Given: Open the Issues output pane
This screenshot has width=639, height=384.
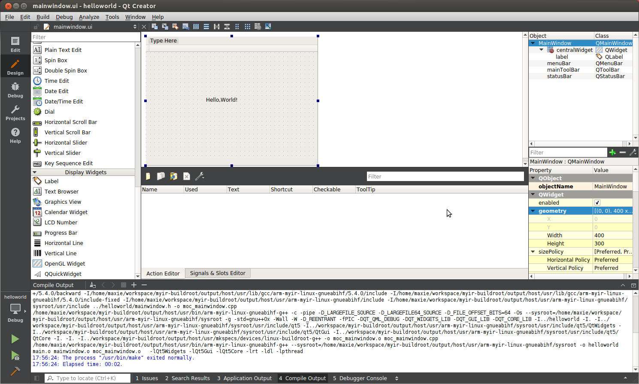Looking at the screenshot, I should pyautogui.click(x=147, y=378).
